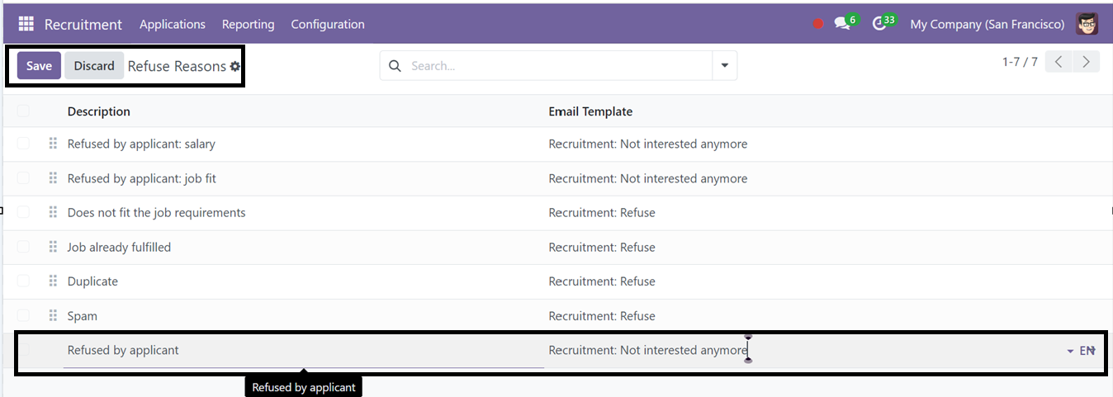Open the activities clock icon with badge 33
The width and height of the screenshot is (1113, 397).
pos(879,24)
